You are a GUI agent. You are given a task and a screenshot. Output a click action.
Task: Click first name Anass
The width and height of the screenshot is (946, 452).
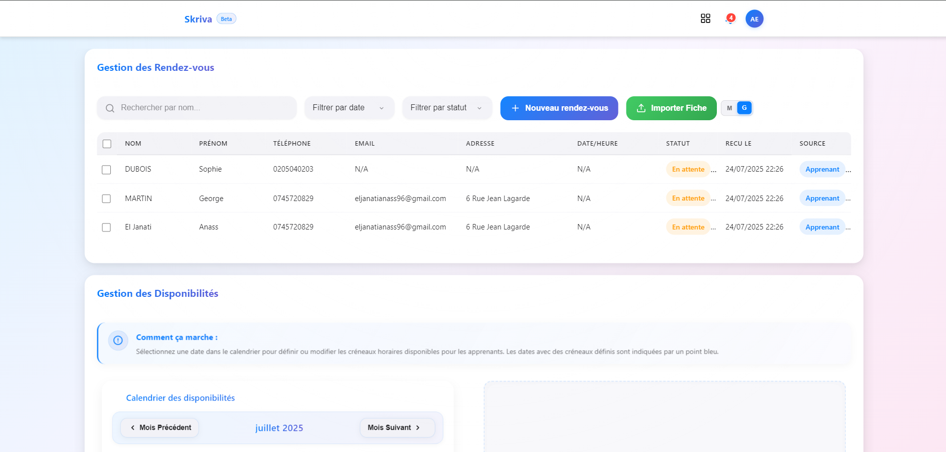pyautogui.click(x=209, y=227)
